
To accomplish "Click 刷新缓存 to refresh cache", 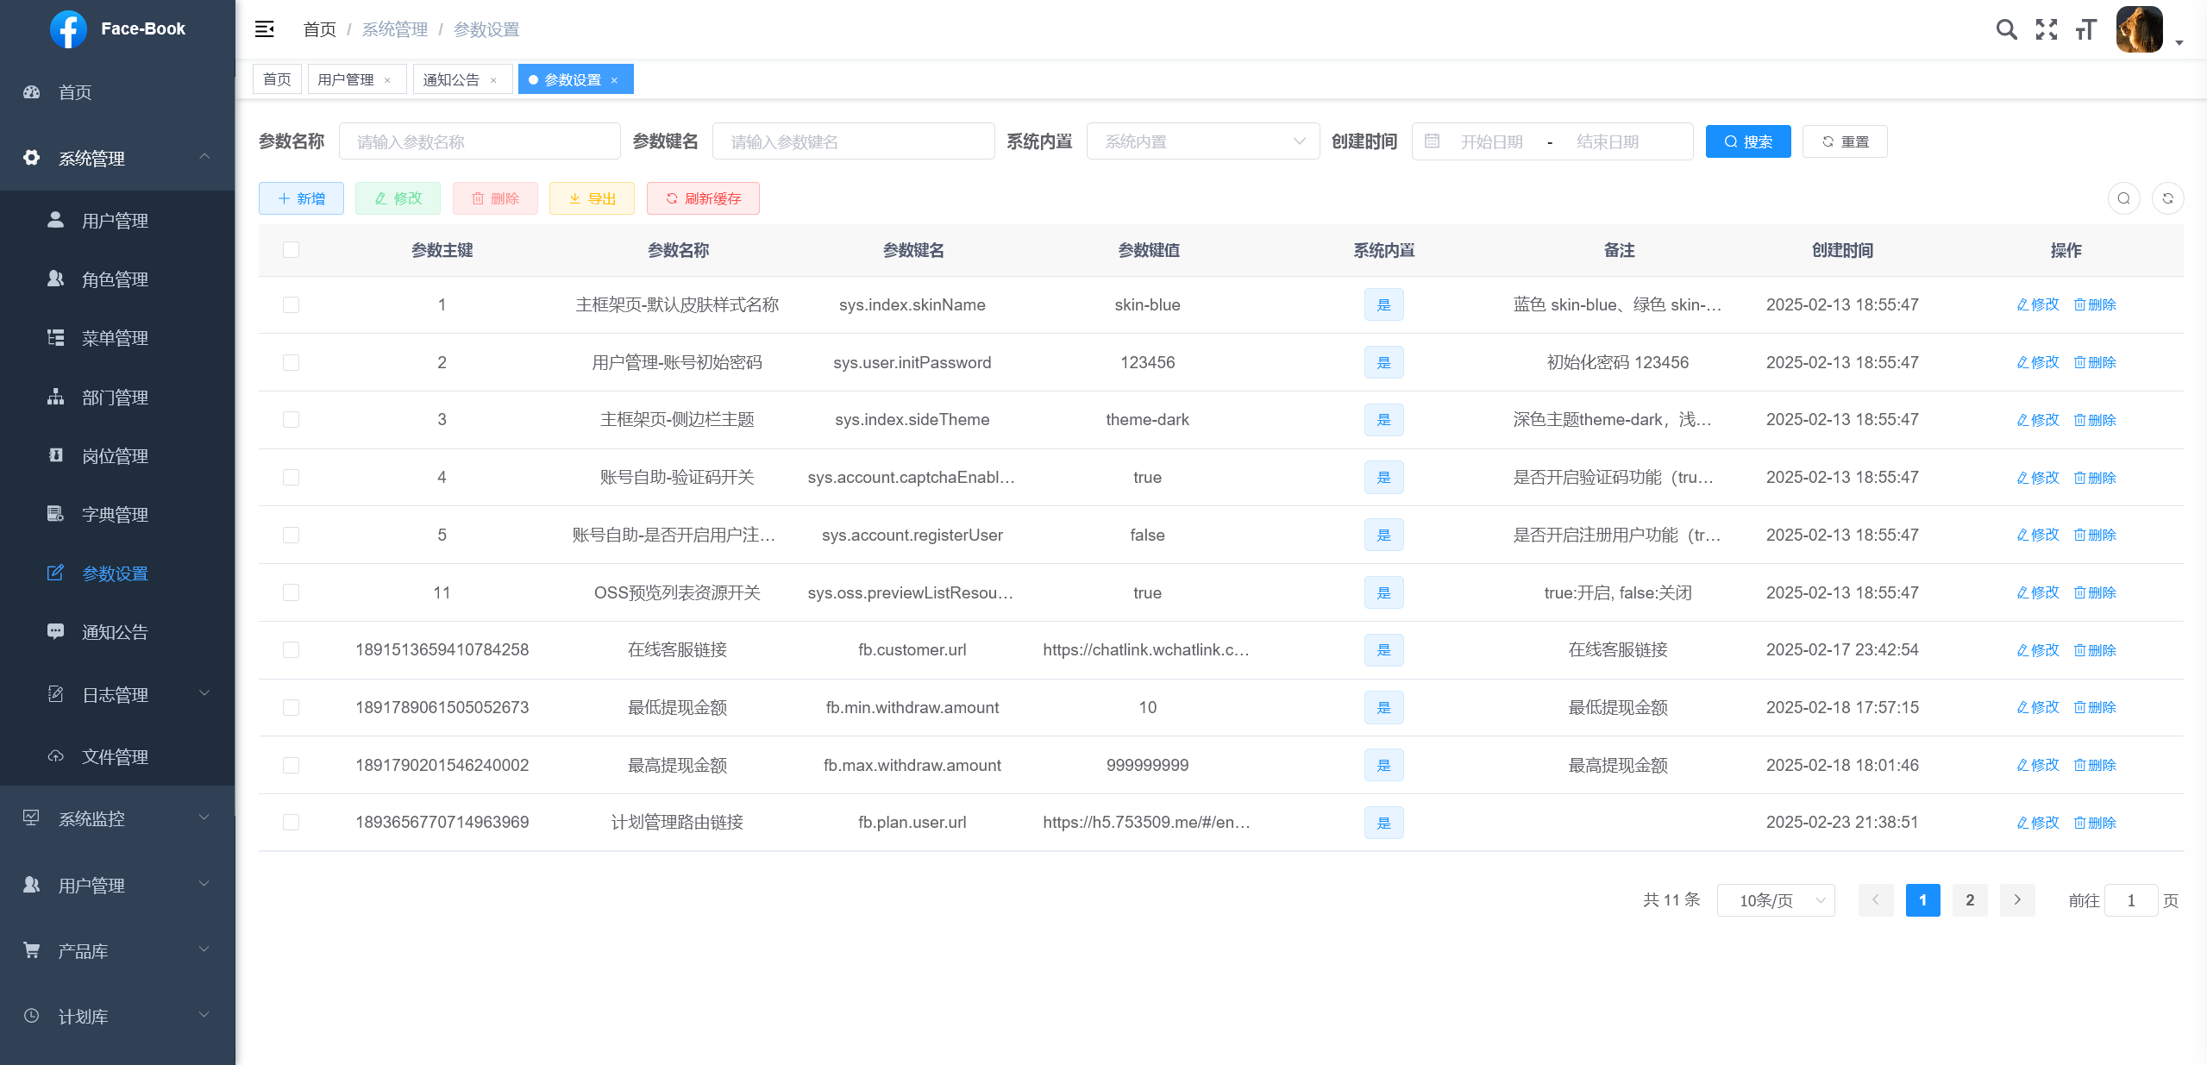I will [x=702, y=197].
